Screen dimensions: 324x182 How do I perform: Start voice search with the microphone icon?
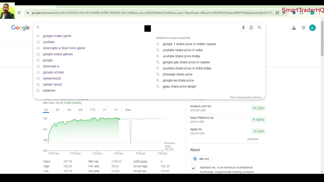coord(243,28)
